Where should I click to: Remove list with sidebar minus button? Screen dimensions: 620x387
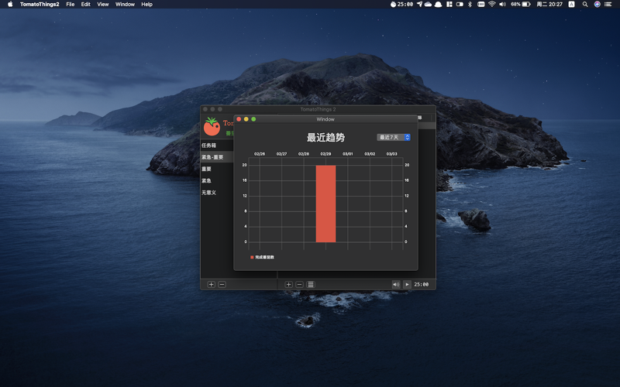pos(222,284)
